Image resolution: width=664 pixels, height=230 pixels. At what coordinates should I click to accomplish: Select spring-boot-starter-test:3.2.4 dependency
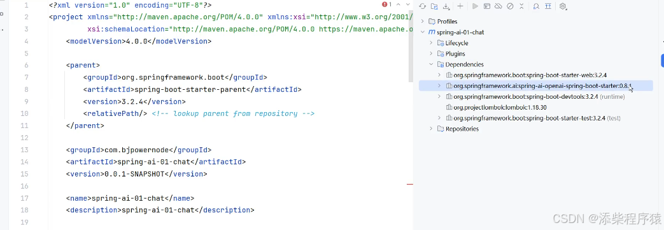click(529, 118)
